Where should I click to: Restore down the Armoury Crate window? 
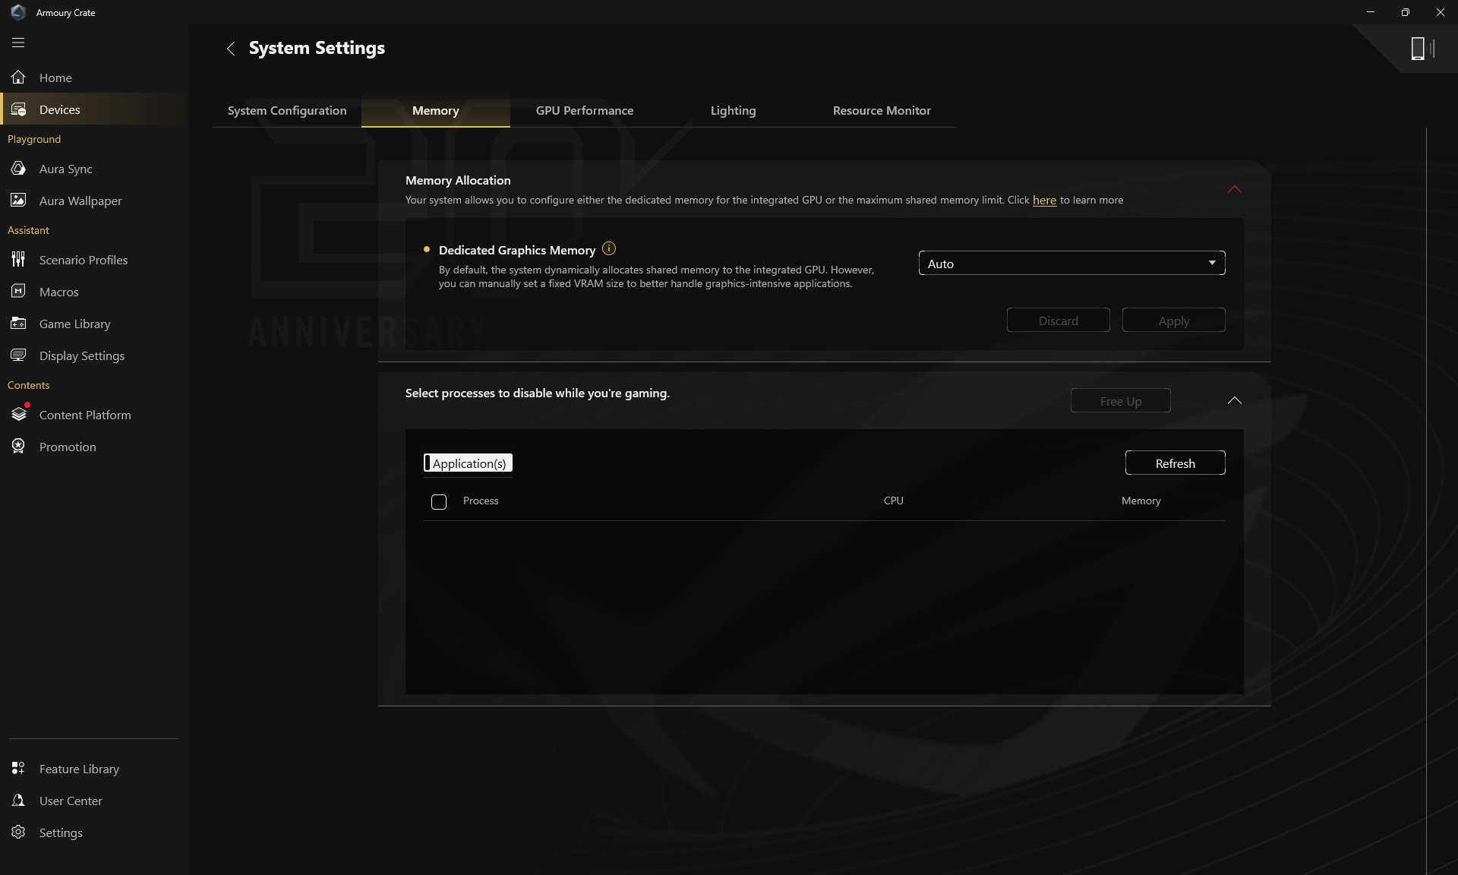click(1406, 12)
